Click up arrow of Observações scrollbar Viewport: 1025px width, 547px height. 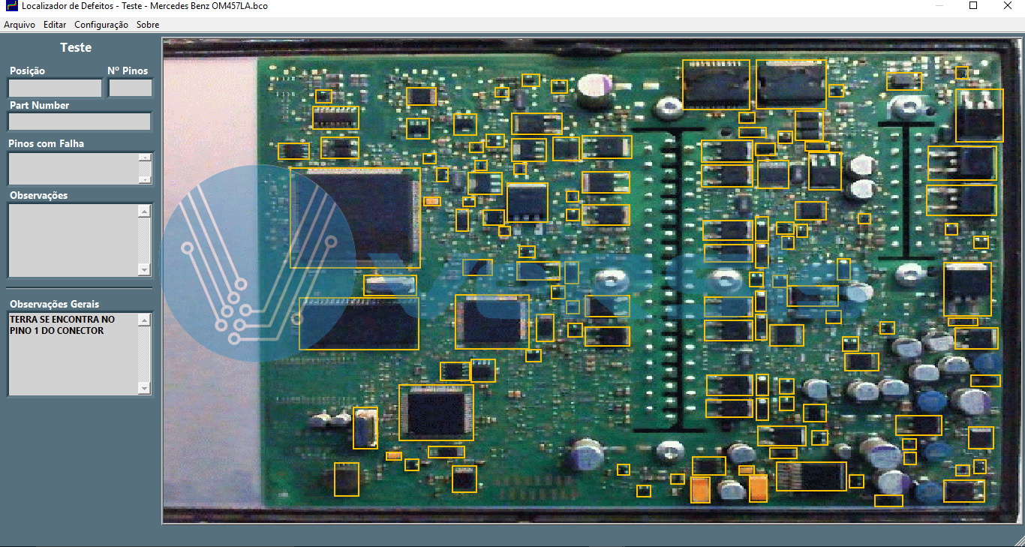click(145, 211)
